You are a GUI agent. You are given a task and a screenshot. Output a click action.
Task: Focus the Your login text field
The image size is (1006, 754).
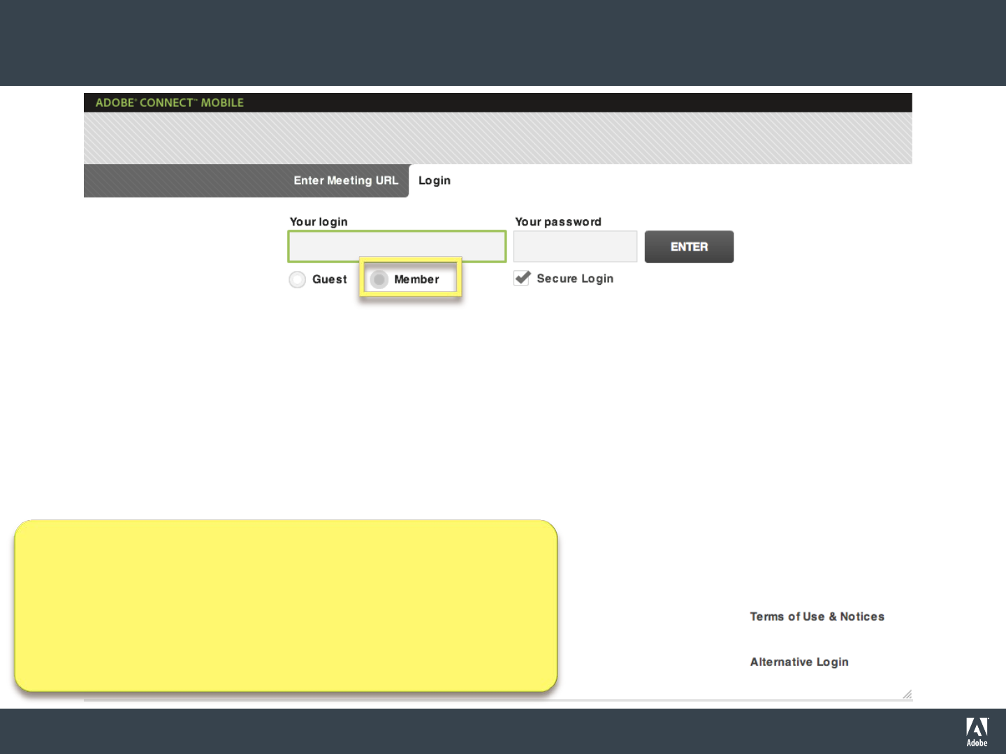click(x=397, y=246)
